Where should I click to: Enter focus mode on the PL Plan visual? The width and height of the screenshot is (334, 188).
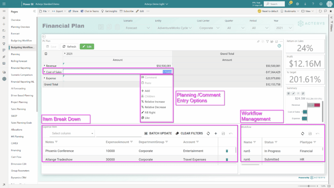point(276,42)
